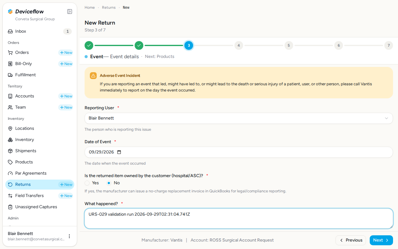Open Inventory in the sidebar
398x249 pixels.
40,140
